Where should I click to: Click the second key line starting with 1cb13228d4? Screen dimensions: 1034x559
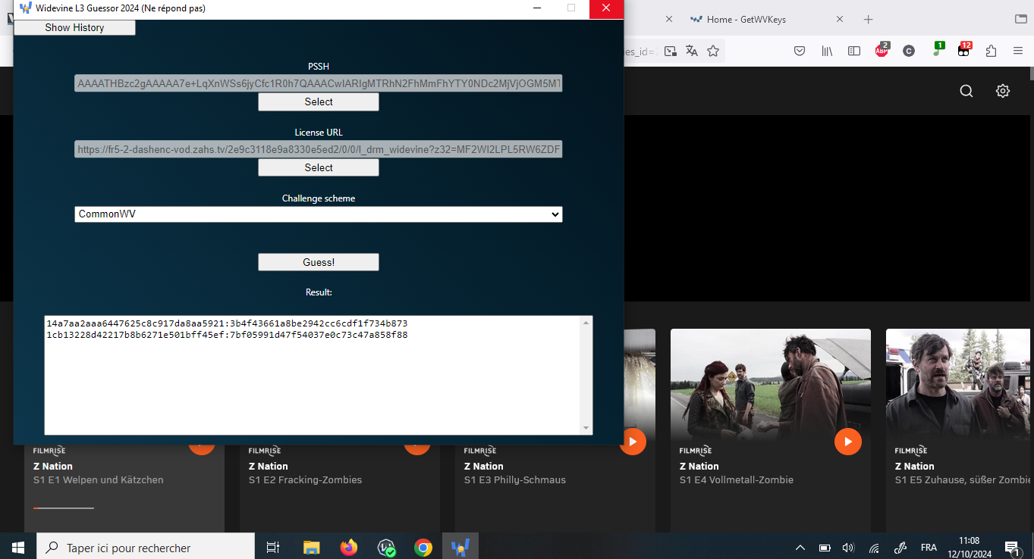[227, 335]
